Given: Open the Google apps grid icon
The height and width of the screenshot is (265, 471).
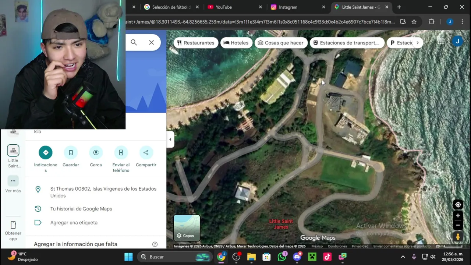Looking at the screenshot, I should [440, 41].
